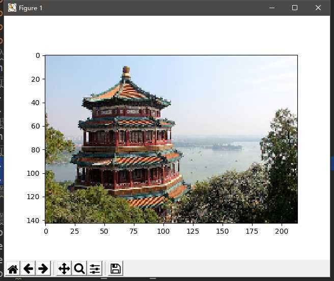Image resolution: width=334 pixels, height=281 pixels.
Task: Click the y-axis tick label 100
Action: coord(33,173)
